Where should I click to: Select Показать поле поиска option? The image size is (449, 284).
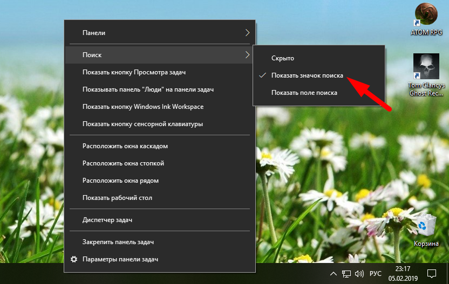(x=304, y=93)
